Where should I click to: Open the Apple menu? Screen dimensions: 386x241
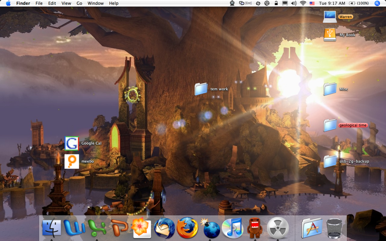pyautogui.click(x=8, y=3)
